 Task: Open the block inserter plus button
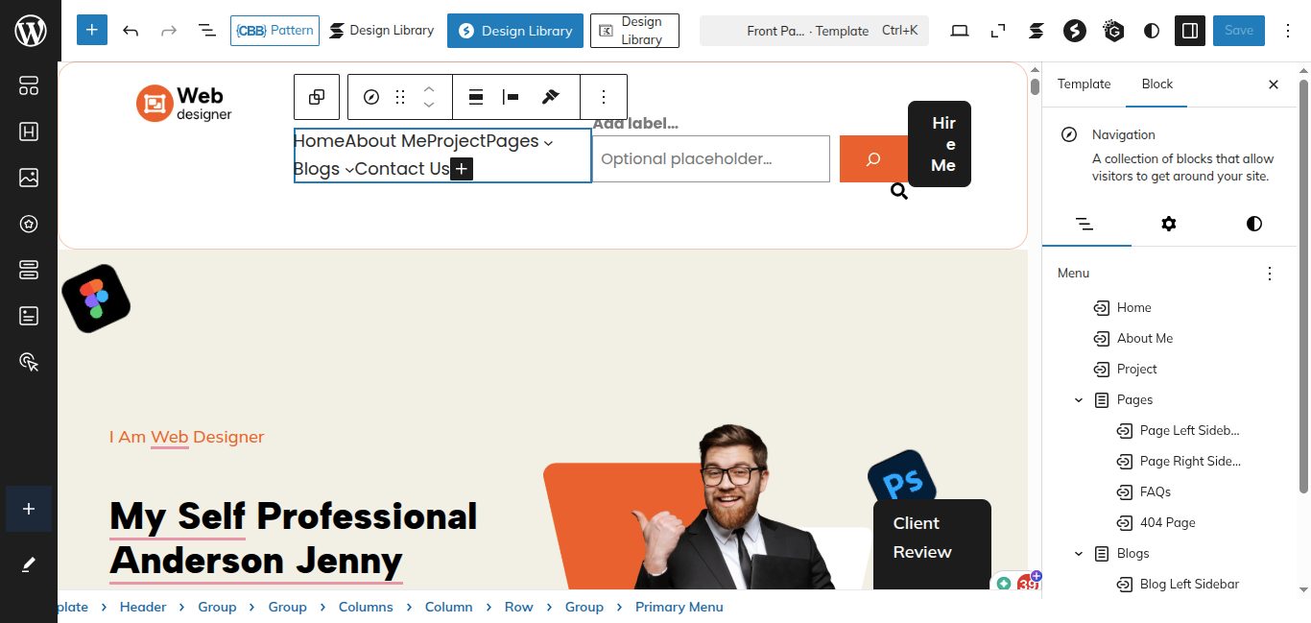pyautogui.click(x=92, y=31)
